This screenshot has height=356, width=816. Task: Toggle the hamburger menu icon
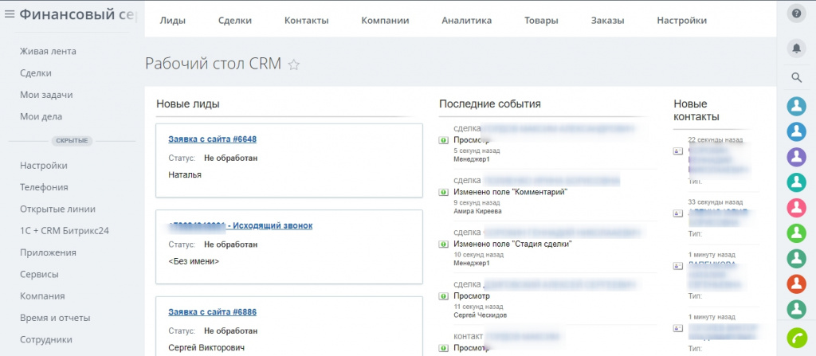click(10, 14)
